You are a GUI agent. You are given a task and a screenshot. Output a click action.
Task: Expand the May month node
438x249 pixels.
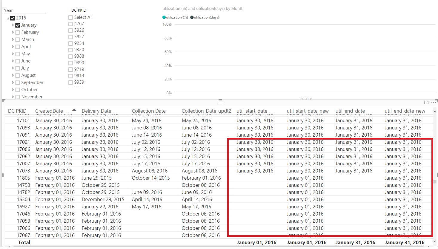[x=13, y=54]
